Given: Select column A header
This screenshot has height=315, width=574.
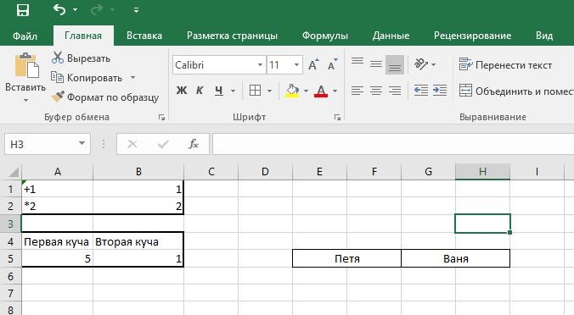Looking at the screenshot, I should click(x=58, y=172).
